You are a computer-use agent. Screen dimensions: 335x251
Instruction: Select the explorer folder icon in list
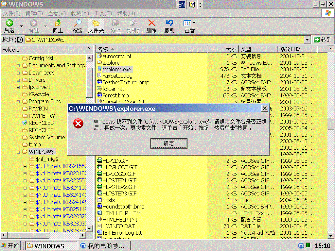click(99, 62)
